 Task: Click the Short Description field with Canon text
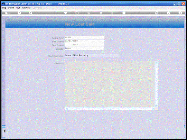(x=92, y=56)
